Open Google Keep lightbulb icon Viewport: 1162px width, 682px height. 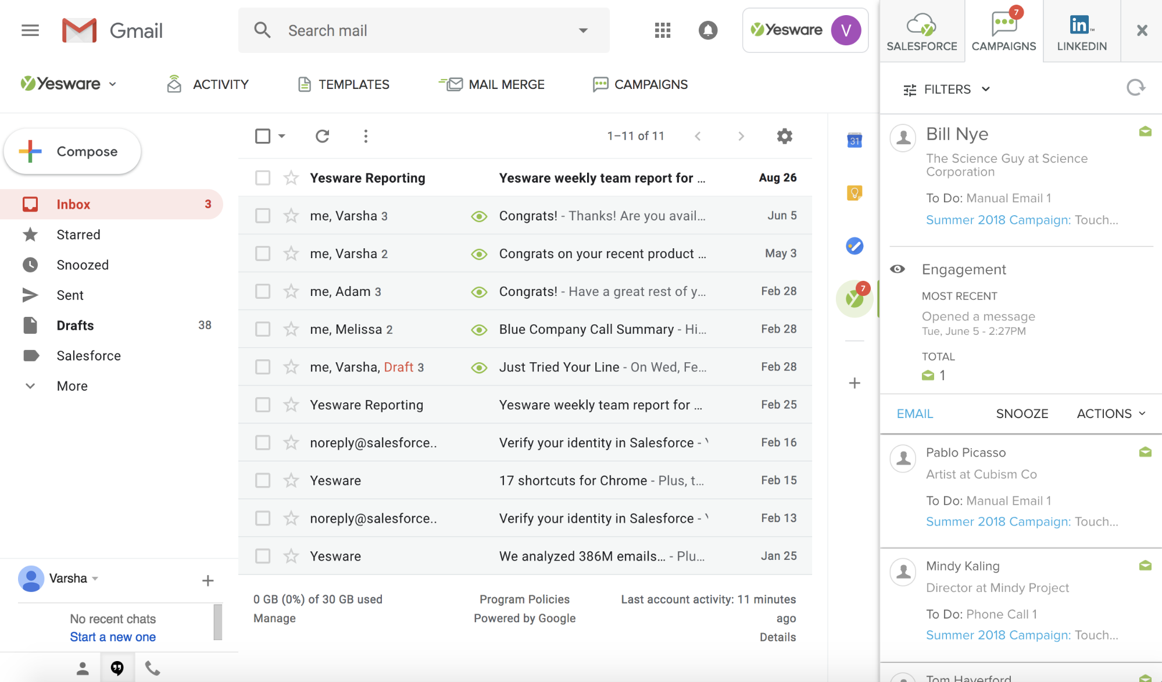pyautogui.click(x=854, y=193)
